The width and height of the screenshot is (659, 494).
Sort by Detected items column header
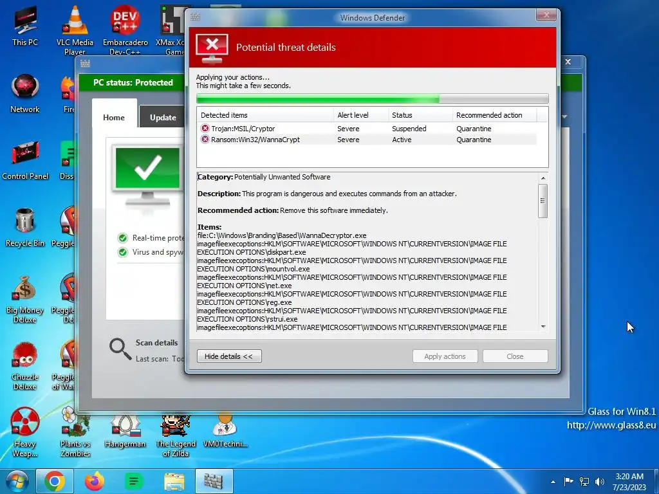[x=265, y=115]
